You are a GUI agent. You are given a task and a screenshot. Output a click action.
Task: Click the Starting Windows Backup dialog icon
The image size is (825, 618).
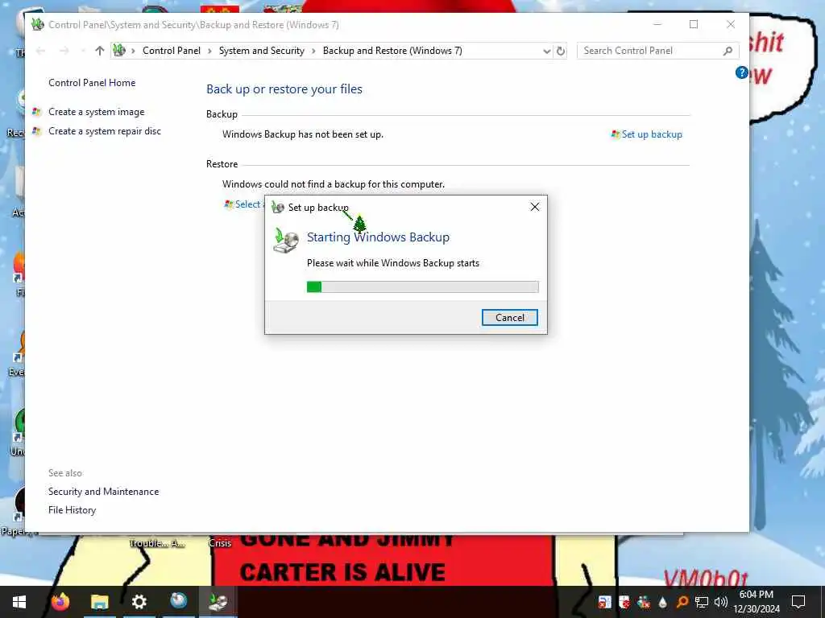click(286, 241)
